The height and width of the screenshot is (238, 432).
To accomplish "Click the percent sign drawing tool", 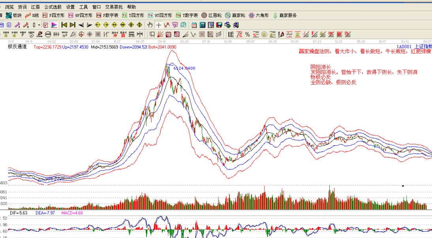I will 248,34.
